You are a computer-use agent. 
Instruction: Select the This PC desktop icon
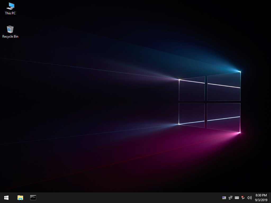10,6
